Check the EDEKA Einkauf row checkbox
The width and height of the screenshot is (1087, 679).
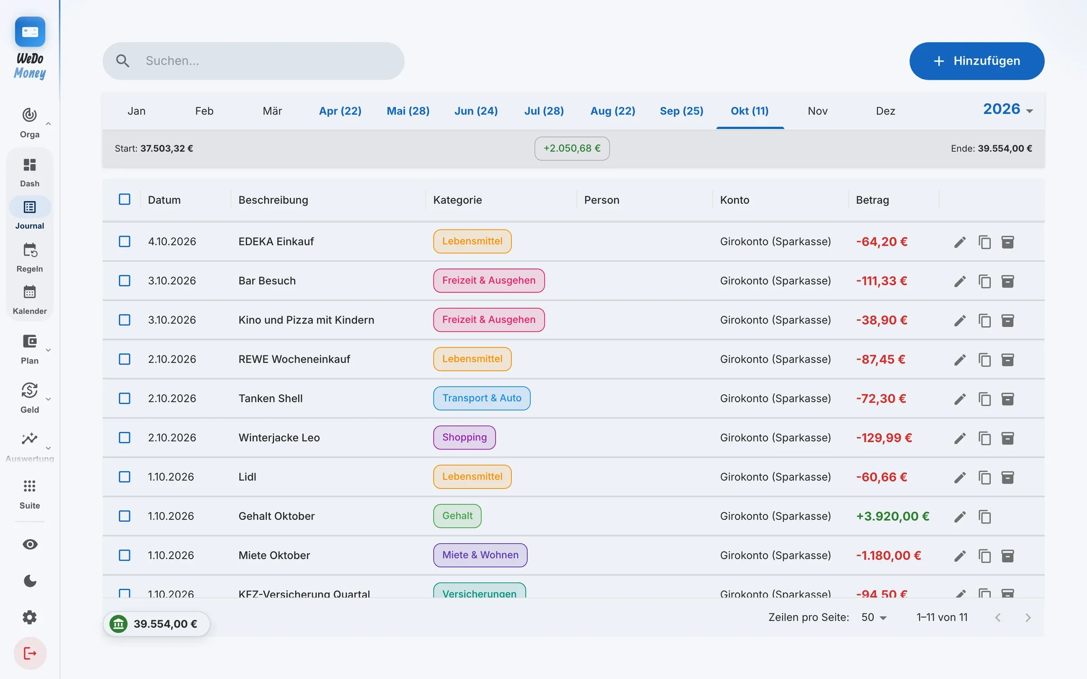coord(125,242)
